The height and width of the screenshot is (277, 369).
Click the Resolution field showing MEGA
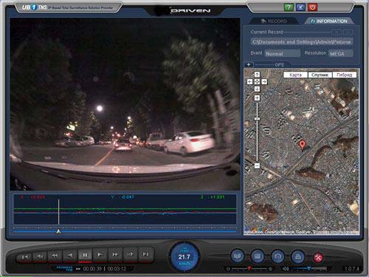point(341,53)
